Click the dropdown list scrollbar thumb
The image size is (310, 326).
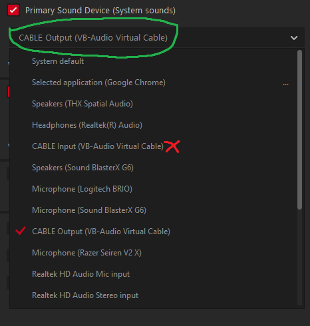pyautogui.click(x=299, y=130)
